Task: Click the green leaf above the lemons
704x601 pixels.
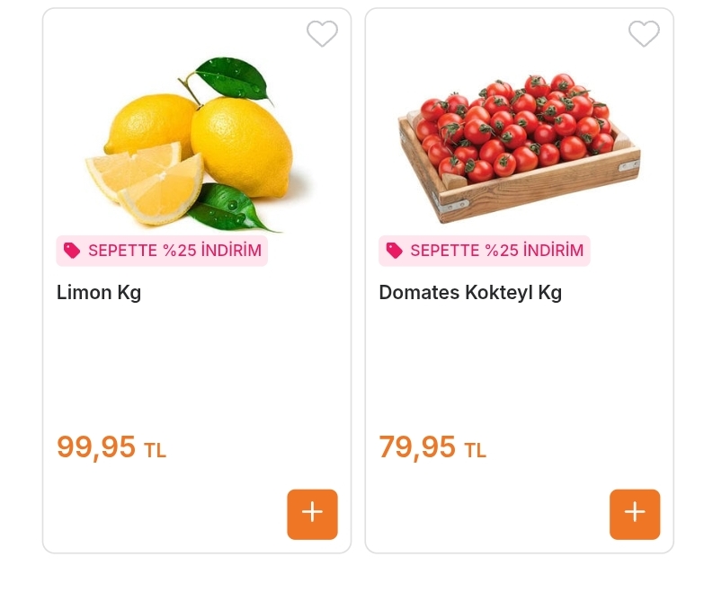Action: coord(232,77)
